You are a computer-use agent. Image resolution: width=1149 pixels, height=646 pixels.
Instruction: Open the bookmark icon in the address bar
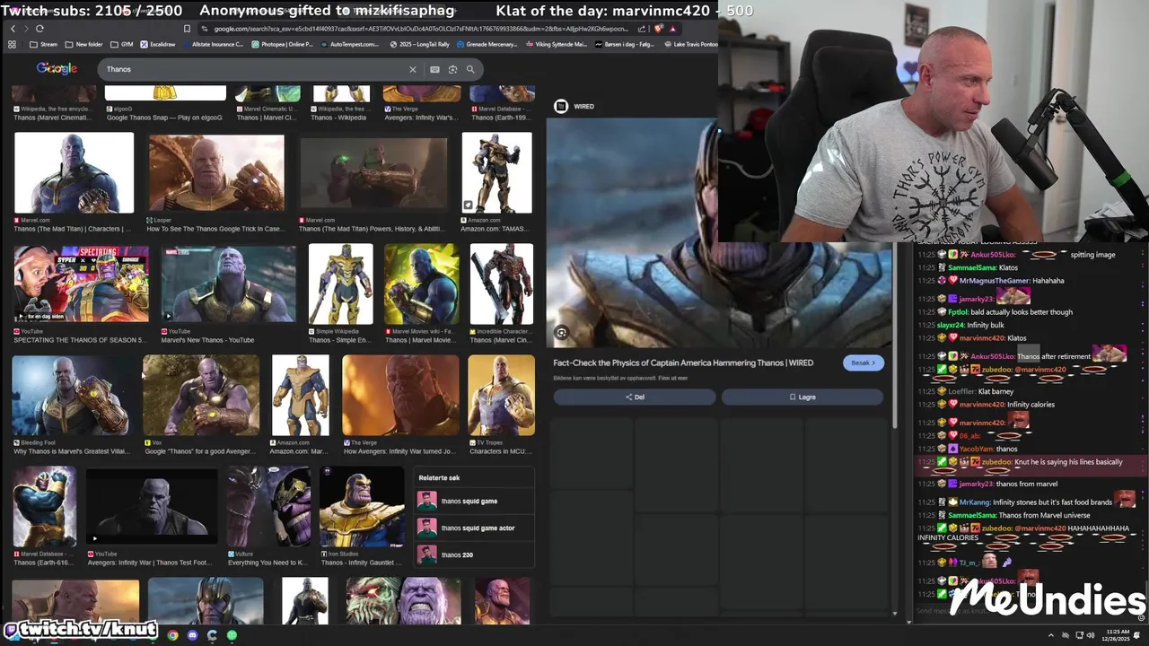(187, 29)
